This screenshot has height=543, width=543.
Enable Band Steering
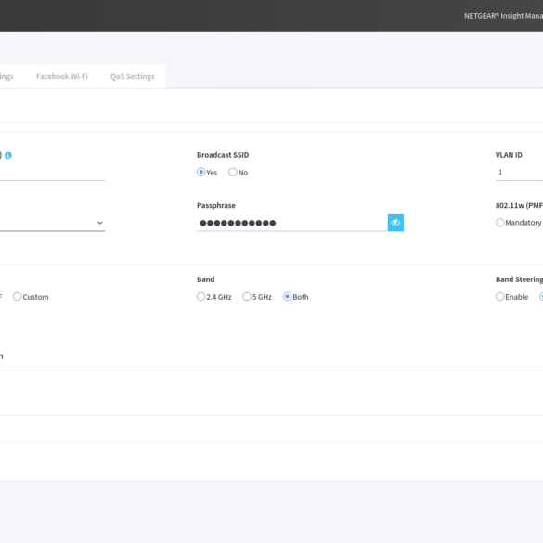pyautogui.click(x=499, y=297)
